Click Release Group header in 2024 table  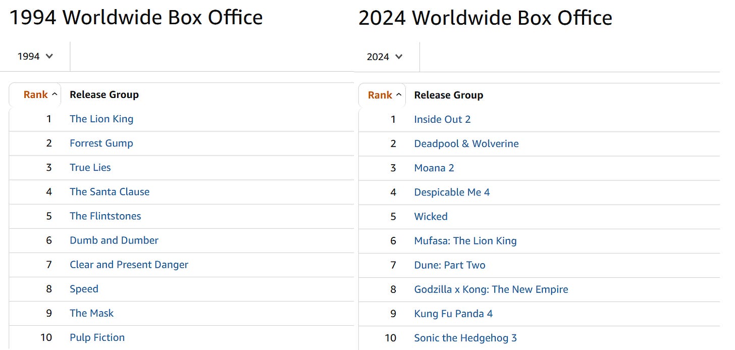(x=449, y=95)
